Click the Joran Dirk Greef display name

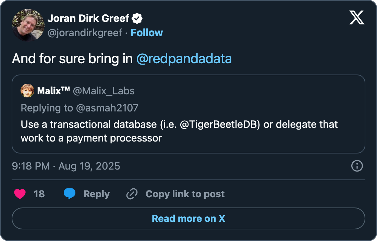point(88,18)
